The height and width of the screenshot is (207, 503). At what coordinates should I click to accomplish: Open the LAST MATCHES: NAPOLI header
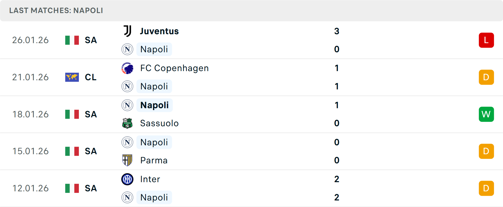[56, 10]
